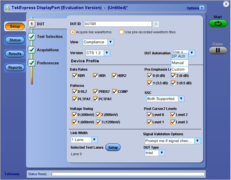Switch to the Results panel tab
Image resolution: width=231 pixels, height=180 pixels.
15,54
